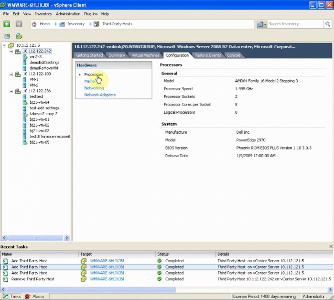
Task: Click arrow between Home and Inventory breadcrumb
Action: [55, 24]
